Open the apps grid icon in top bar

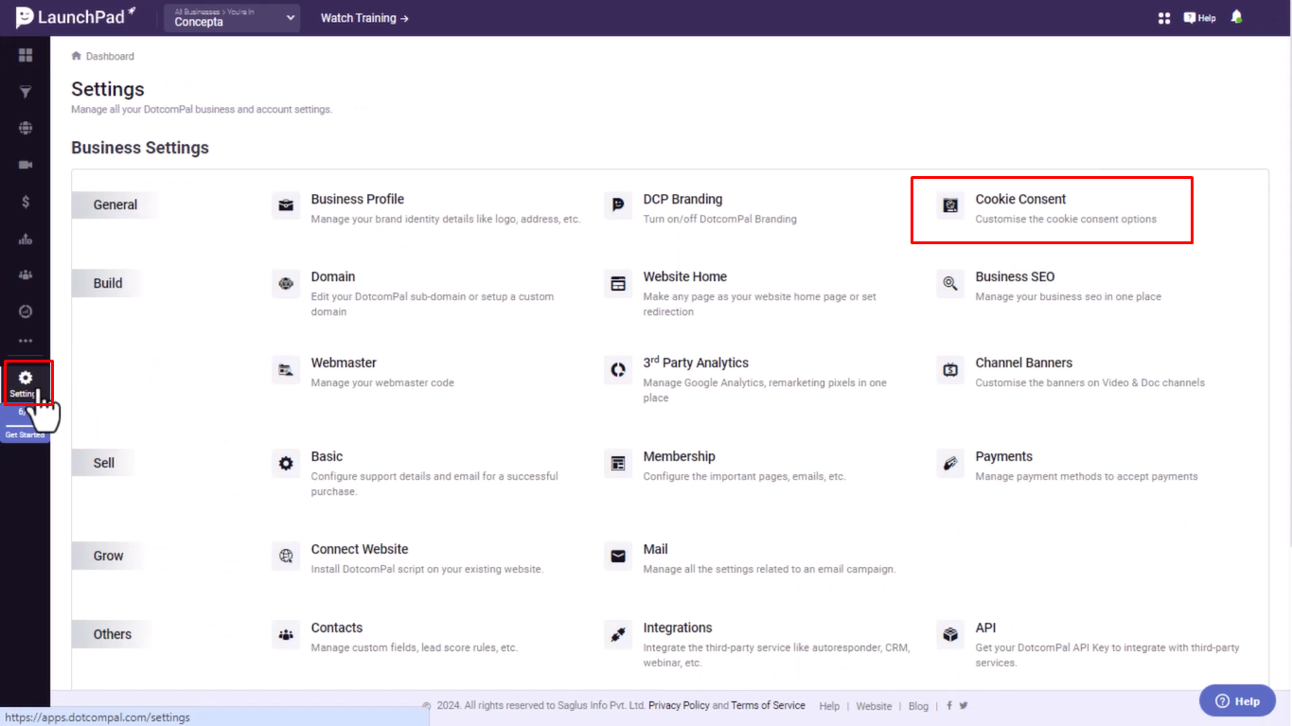[x=1164, y=18]
